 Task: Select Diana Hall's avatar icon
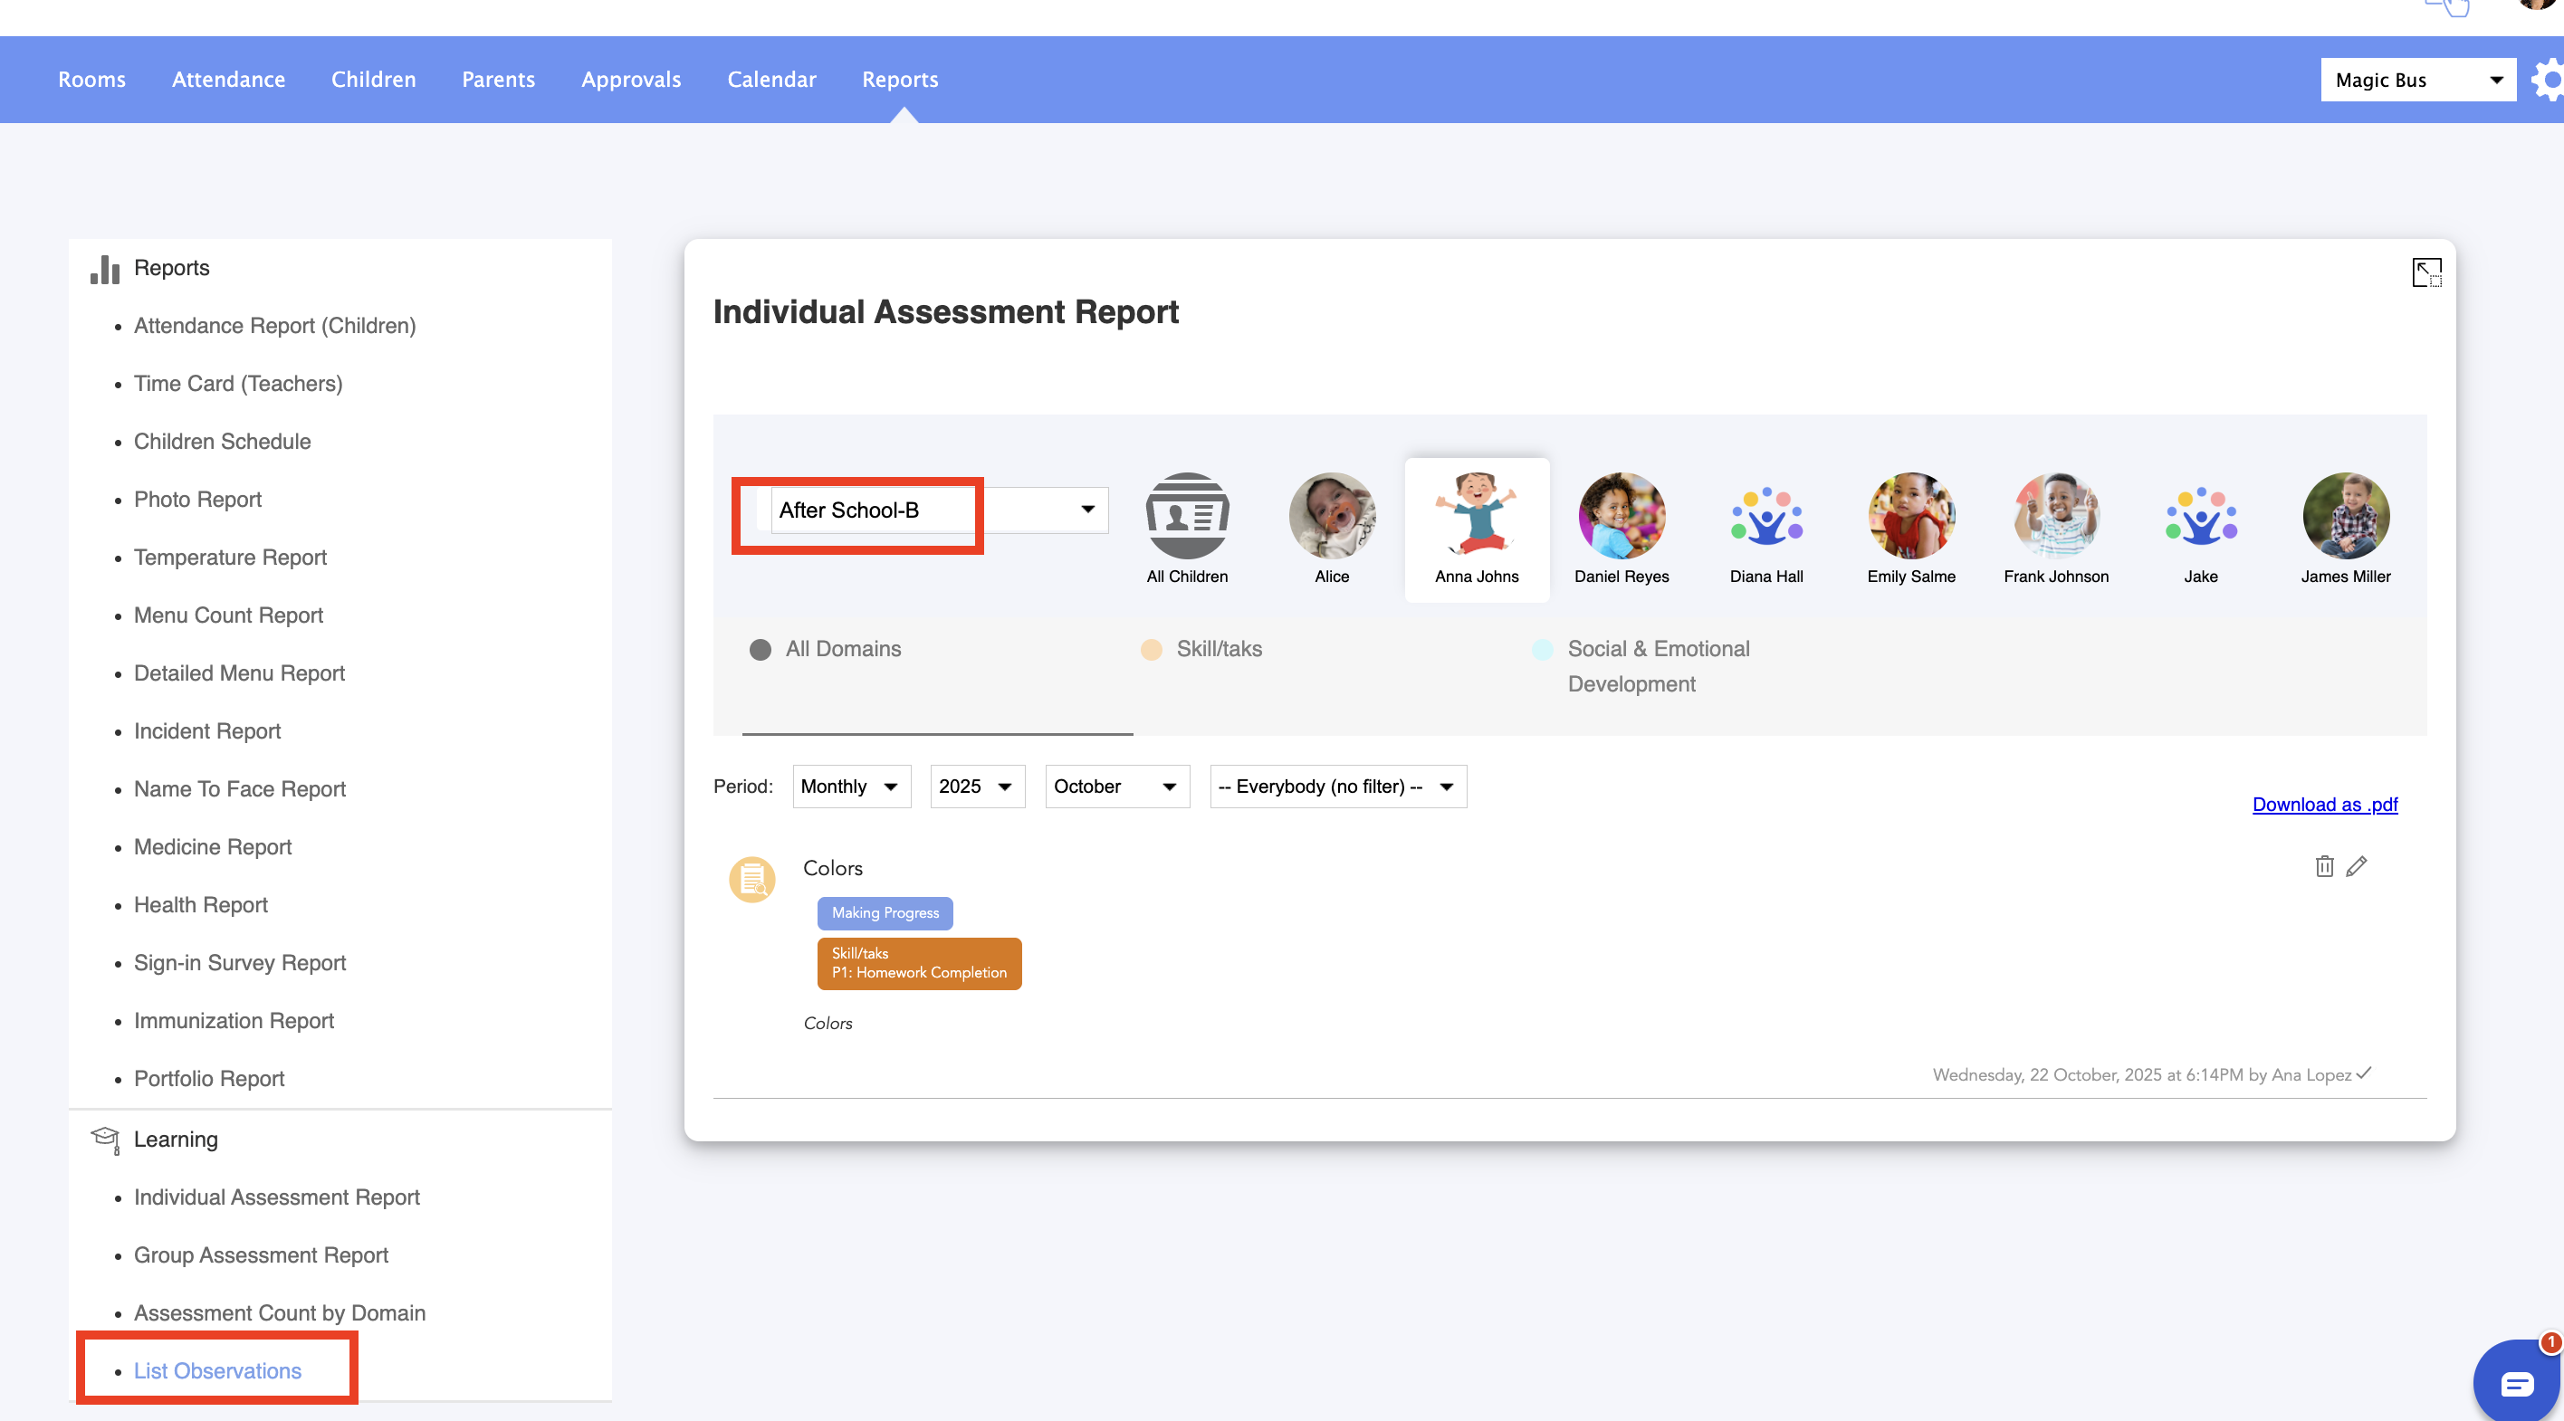click(1765, 516)
